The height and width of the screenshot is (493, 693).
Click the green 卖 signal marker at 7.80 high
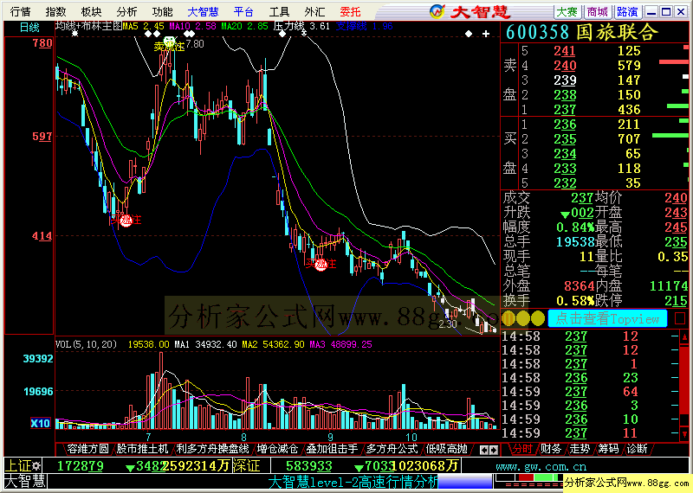point(169,42)
